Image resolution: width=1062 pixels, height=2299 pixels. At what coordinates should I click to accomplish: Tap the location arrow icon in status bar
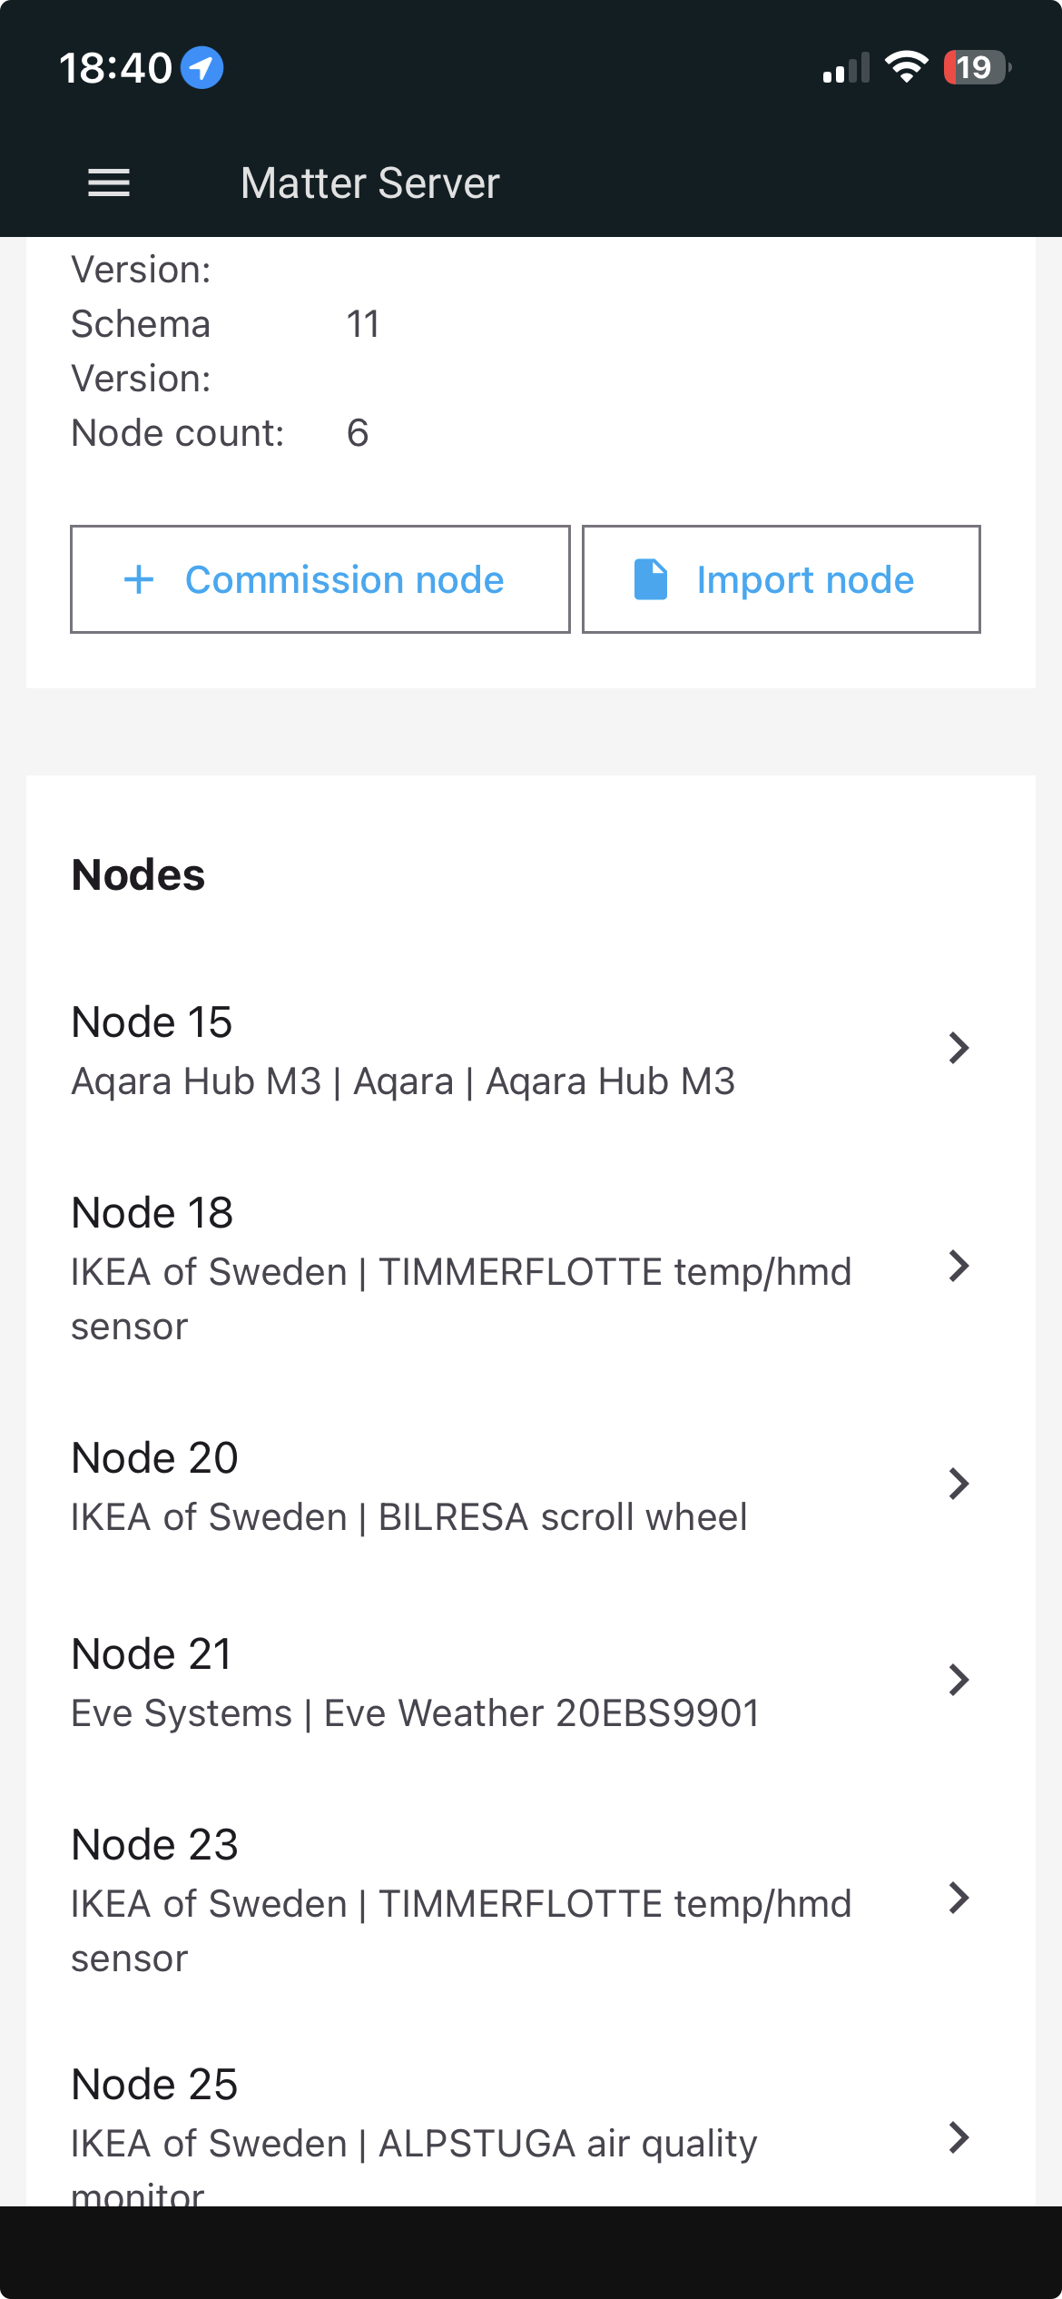click(x=202, y=68)
